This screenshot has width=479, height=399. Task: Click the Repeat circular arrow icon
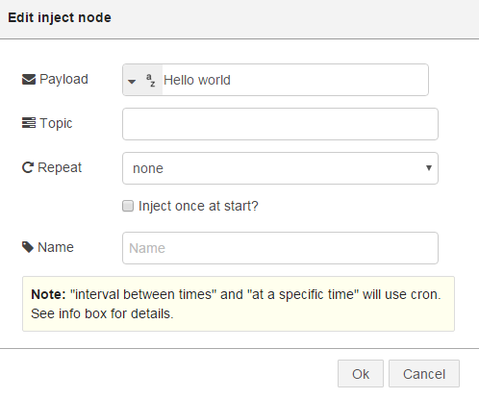[x=28, y=167]
